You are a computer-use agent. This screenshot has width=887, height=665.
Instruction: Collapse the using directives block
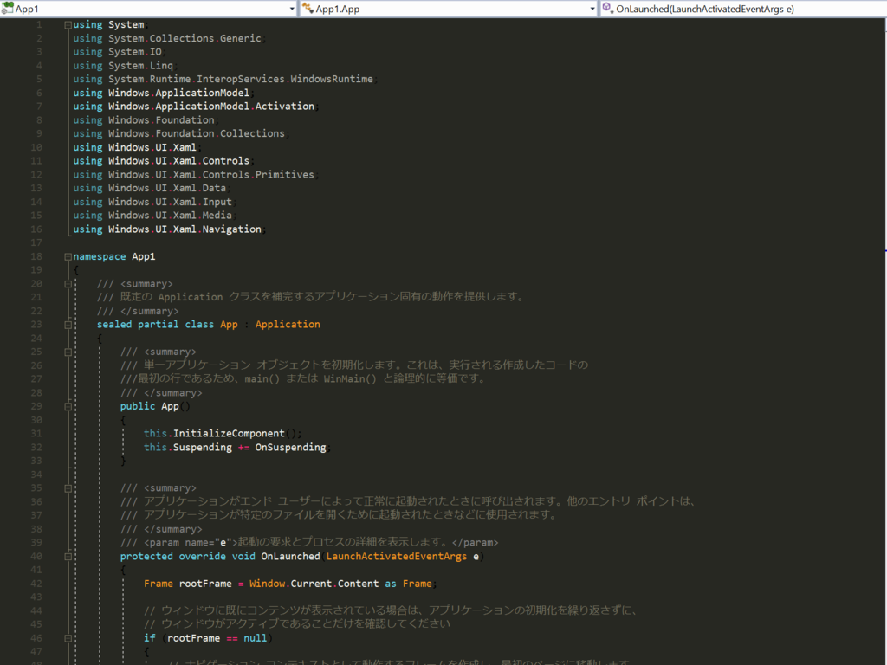click(68, 25)
